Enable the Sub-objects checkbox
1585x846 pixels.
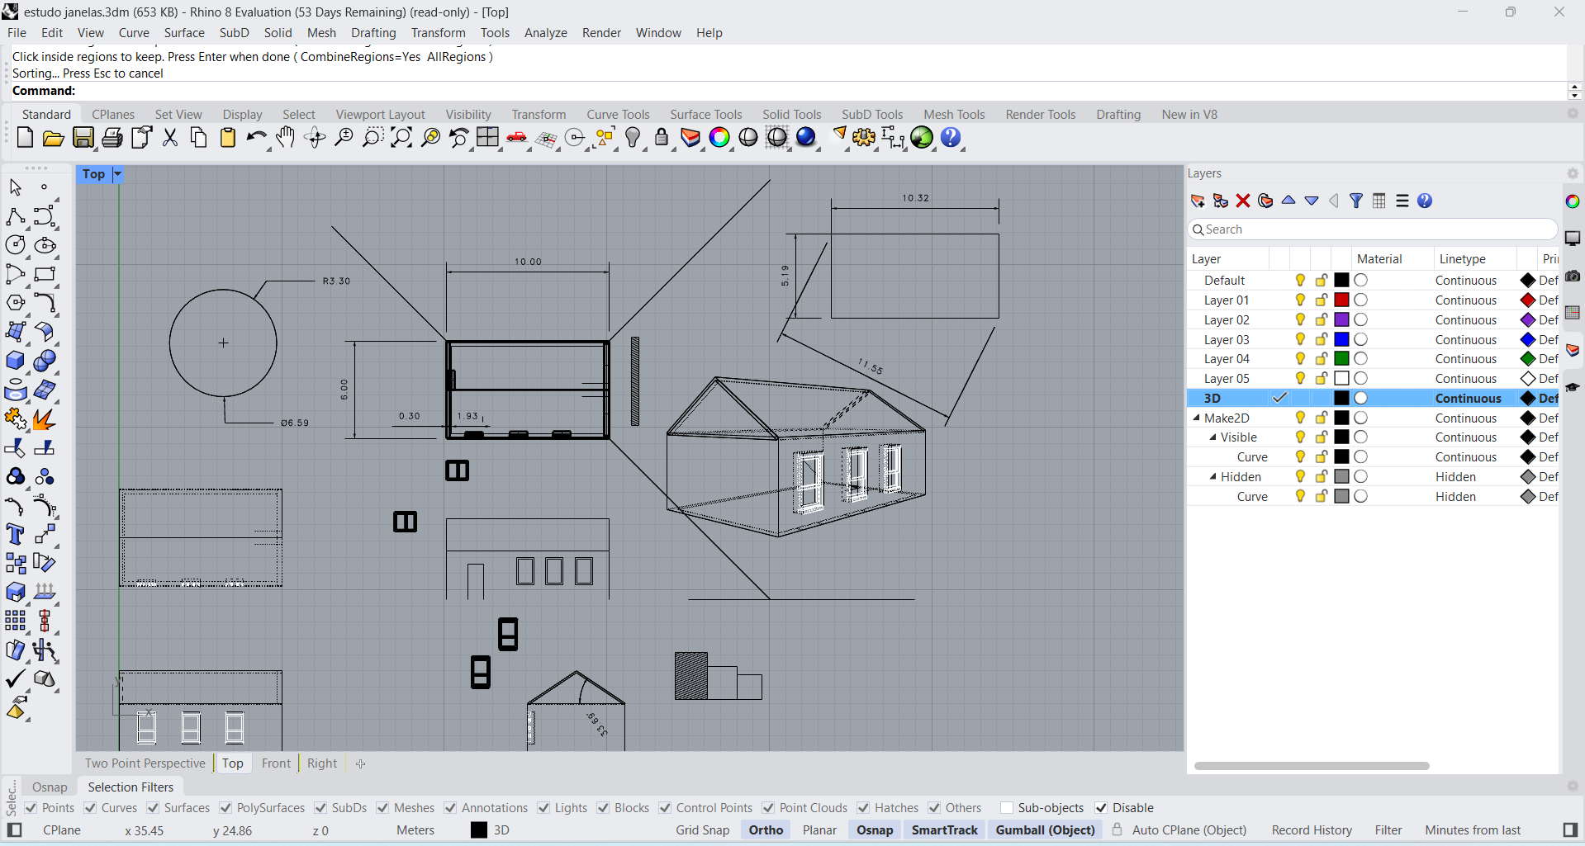(1007, 808)
